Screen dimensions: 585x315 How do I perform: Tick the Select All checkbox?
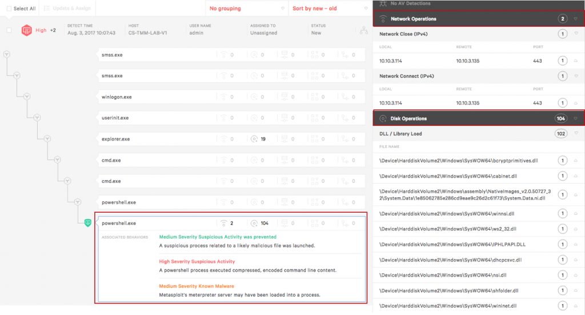pyautogui.click(x=9, y=9)
